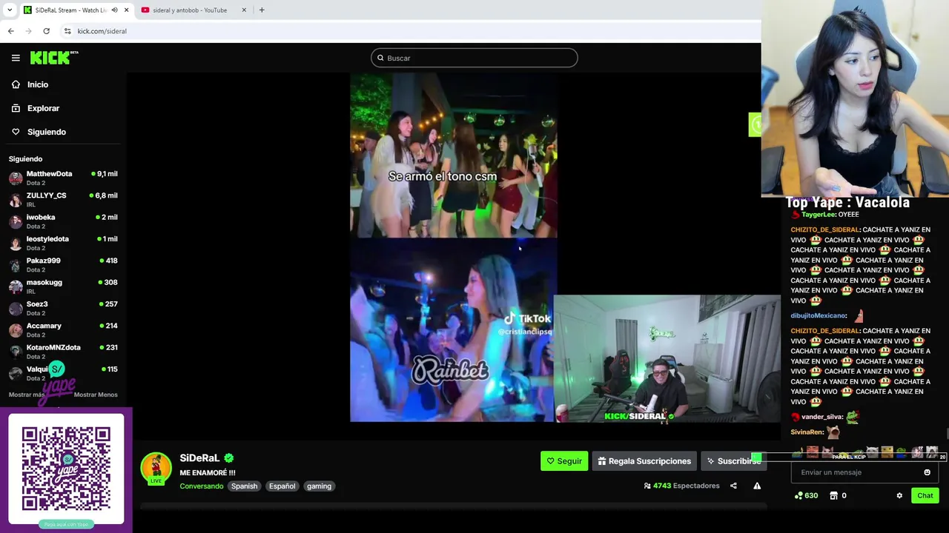Reload the page with the refresh icon
Image resolution: width=949 pixels, height=533 pixels.
click(x=46, y=31)
